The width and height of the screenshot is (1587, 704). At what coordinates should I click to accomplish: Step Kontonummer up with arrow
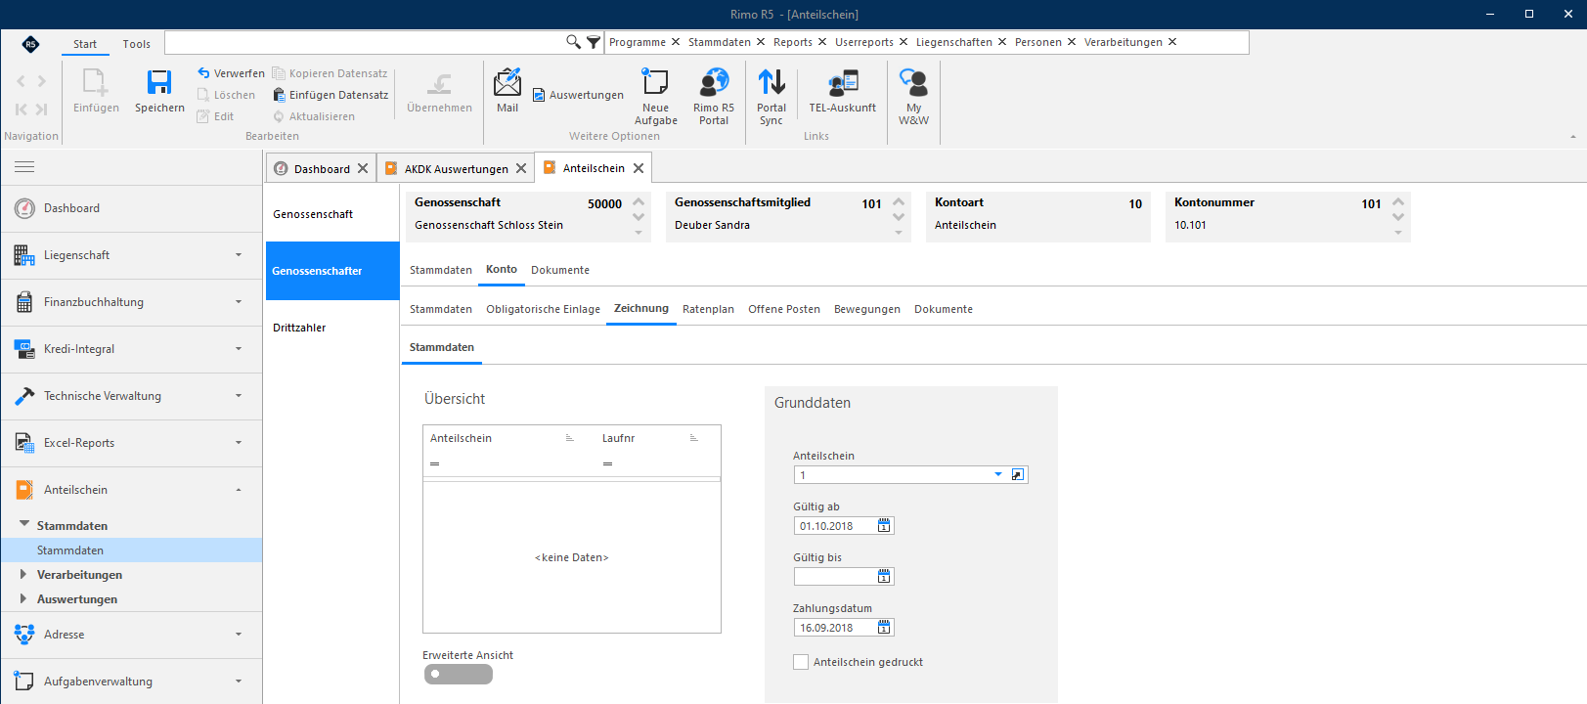click(1398, 202)
